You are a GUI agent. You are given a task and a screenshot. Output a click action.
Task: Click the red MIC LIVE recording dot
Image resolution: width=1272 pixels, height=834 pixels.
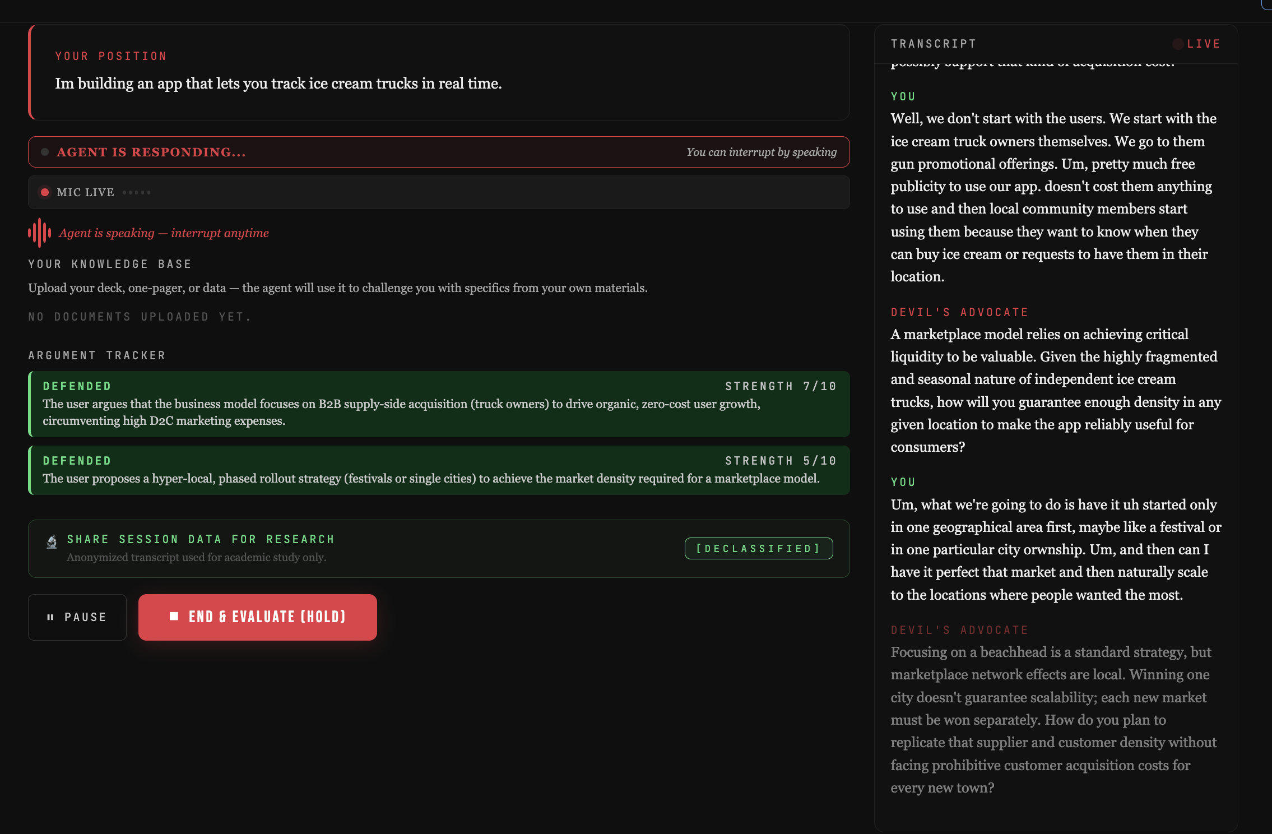coord(45,192)
